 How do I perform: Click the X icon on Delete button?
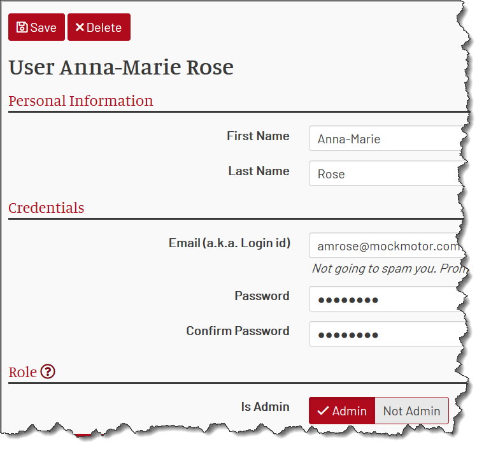click(x=80, y=27)
